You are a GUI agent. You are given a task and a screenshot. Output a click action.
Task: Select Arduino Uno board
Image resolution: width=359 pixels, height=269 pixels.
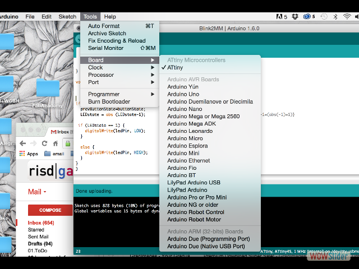coord(210,94)
